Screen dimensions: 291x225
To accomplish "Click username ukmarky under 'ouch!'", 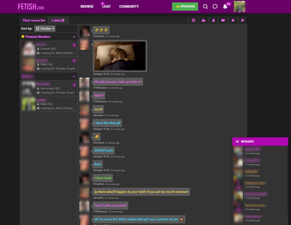I will [98, 115].
